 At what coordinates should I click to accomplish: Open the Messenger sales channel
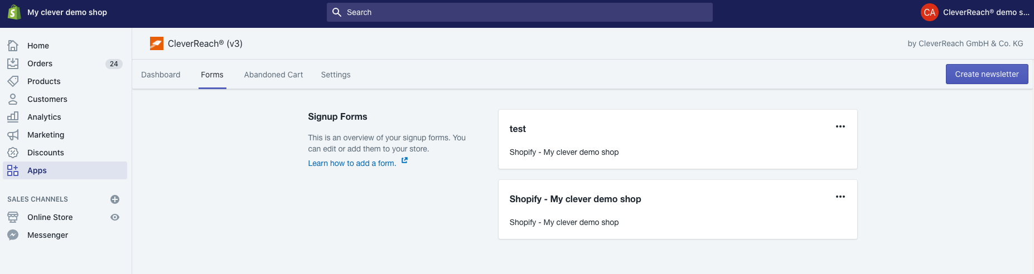click(47, 235)
